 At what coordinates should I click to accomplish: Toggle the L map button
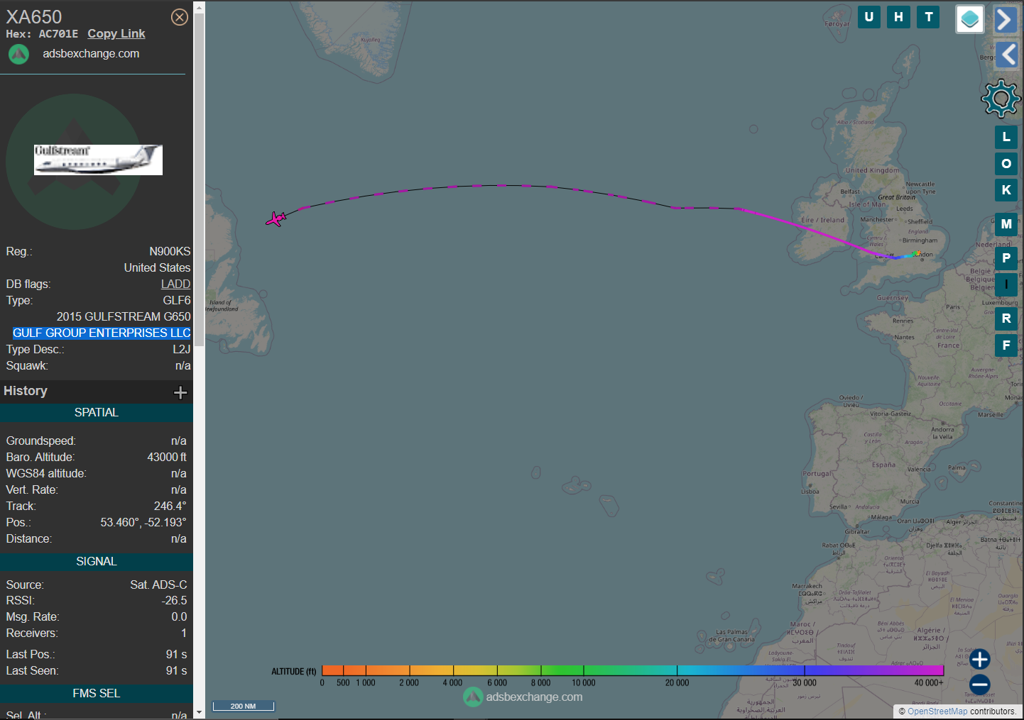1006,137
